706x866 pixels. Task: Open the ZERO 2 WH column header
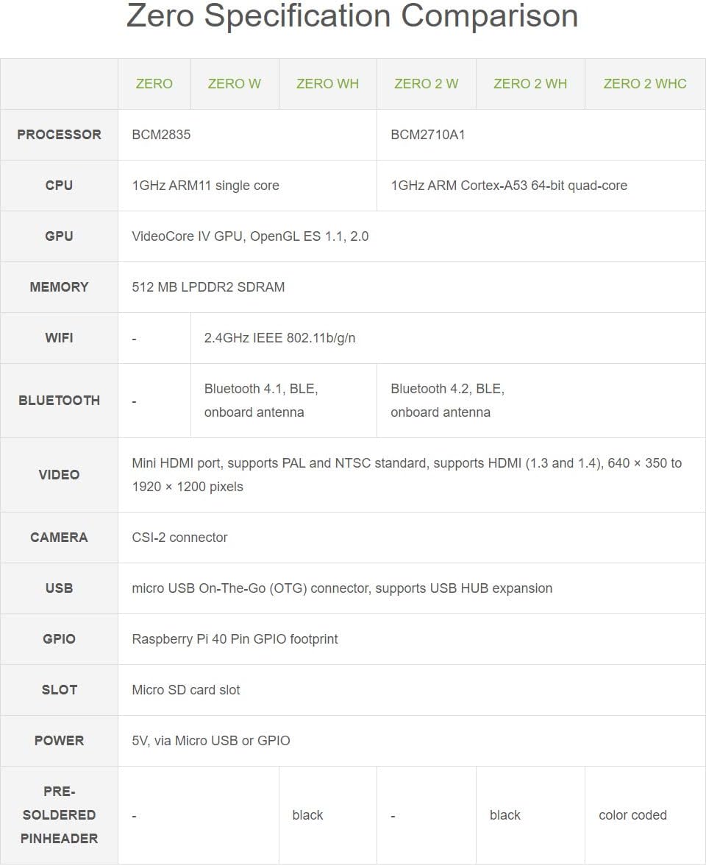pyautogui.click(x=529, y=84)
